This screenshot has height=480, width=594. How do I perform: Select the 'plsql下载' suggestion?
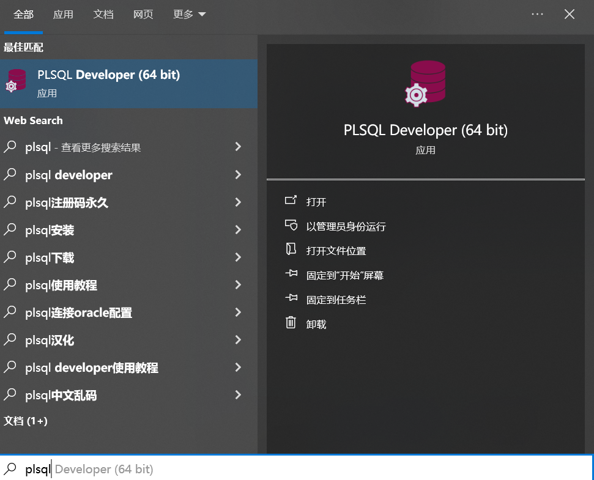pyautogui.click(x=129, y=257)
